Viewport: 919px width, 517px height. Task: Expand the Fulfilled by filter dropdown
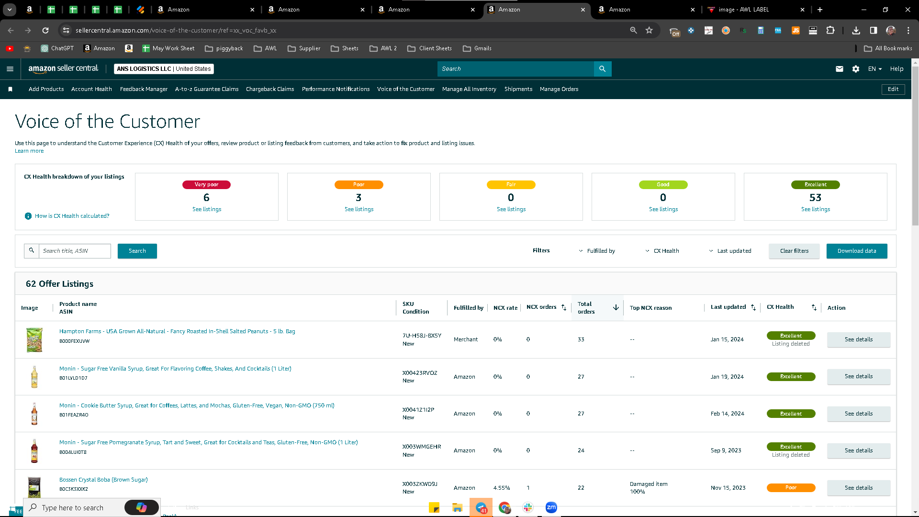coord(597,251)
